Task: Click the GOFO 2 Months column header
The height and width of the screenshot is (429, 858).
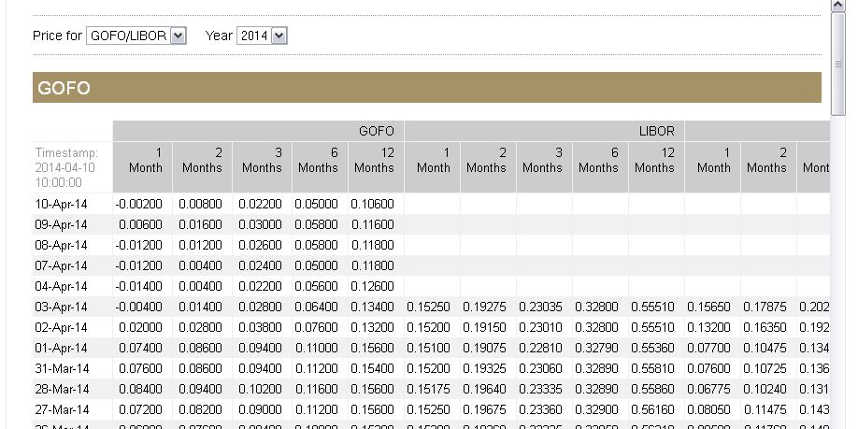Action: 203,167
